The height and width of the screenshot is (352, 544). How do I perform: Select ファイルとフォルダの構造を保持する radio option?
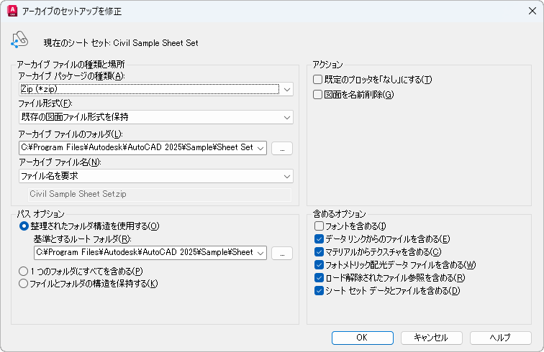click(24, 284)
